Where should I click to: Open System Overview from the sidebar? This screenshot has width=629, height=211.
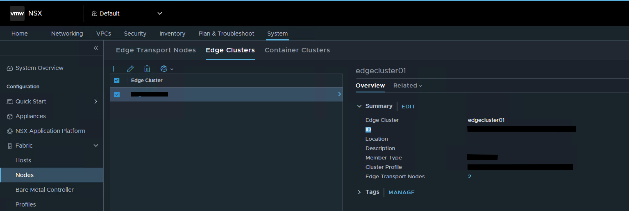click(x=39, y=68)
